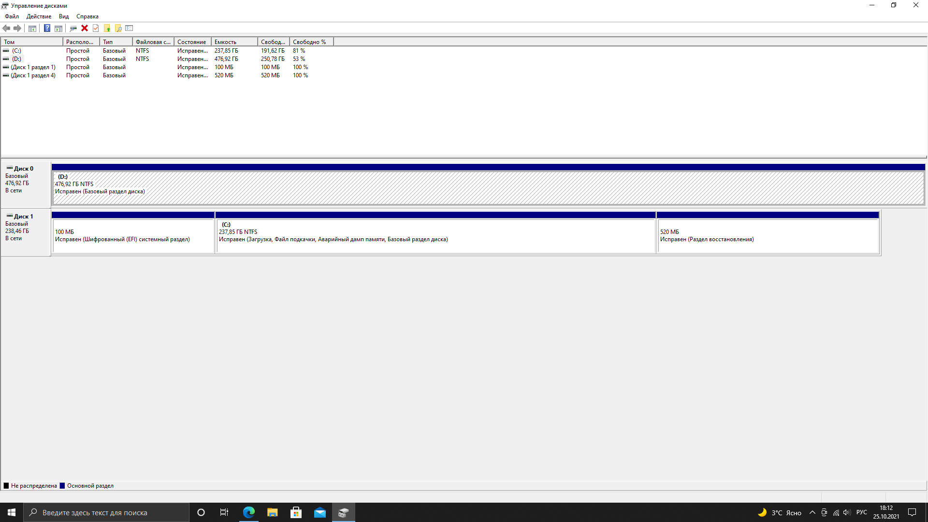
Task: Open the Справка menu
Action: click(87, 16)
